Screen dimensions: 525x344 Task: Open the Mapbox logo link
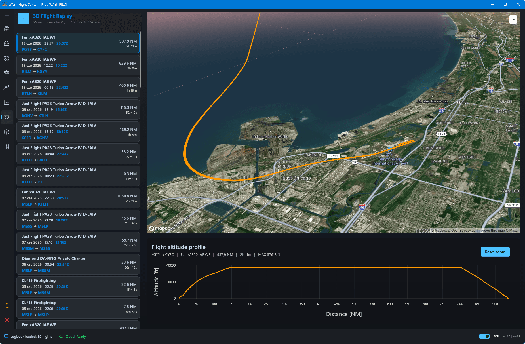(160, 228)
